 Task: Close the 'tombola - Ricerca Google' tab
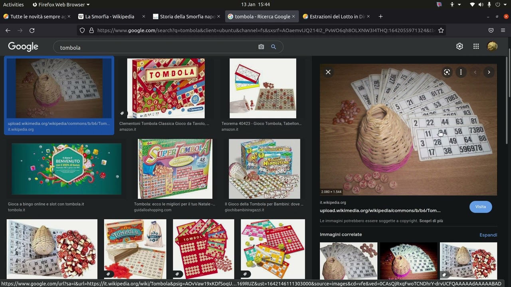coord(293,16)
